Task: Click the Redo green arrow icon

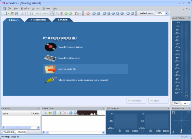Action: 44,13
